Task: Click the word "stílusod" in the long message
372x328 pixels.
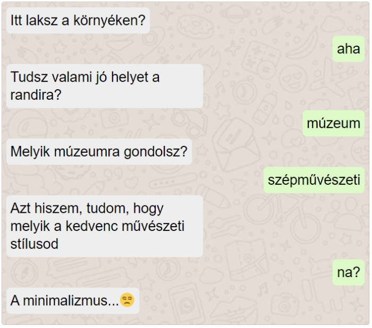Action: [35, 244]
